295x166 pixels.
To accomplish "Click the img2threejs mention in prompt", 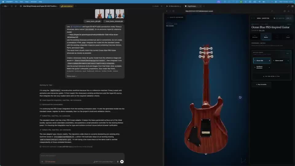I will pos(76,27).
